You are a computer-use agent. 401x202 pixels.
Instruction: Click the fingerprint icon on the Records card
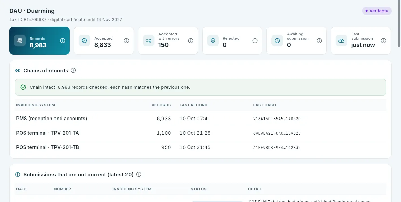[20, 41]
